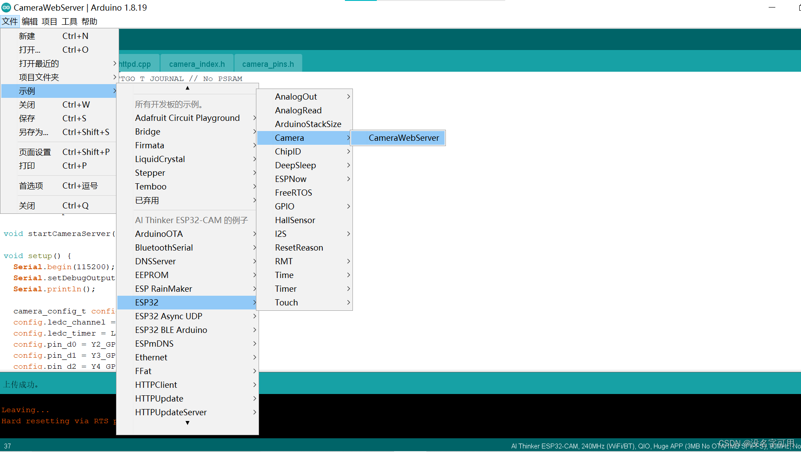Expand 打开最近的 submenu
The image size is (801, 452).
coord(59,63)
